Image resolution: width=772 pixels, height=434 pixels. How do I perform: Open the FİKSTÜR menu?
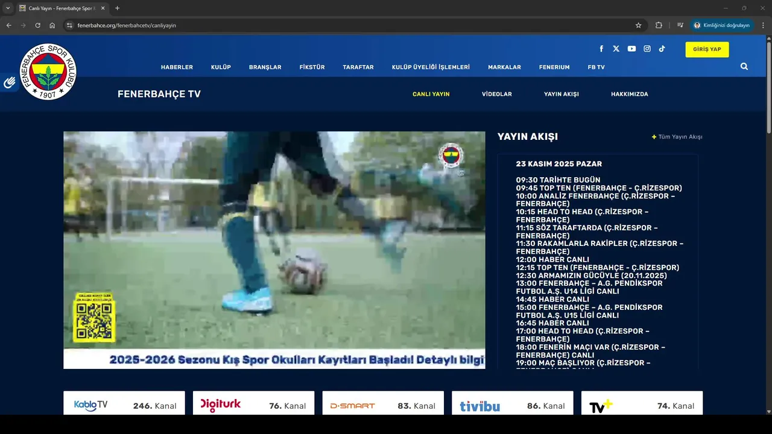point(312,67)
